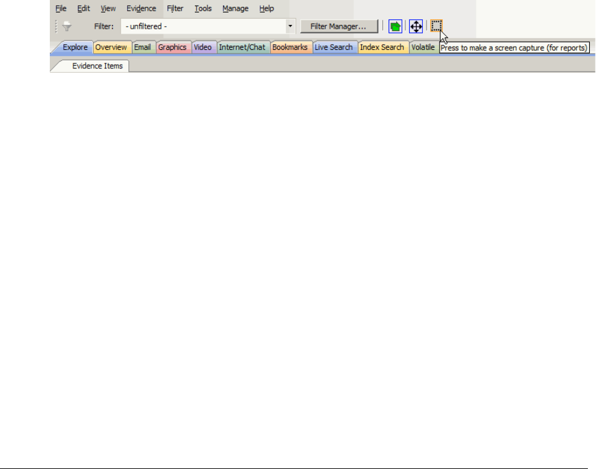The height and width of the screenshot is (469, 596).
Task: Open the Filter Manager button
Action: (339, 26)
